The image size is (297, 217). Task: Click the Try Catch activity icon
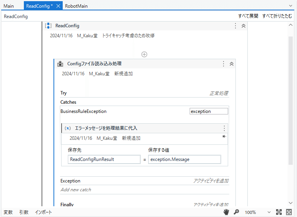click(x=60, y=64)
